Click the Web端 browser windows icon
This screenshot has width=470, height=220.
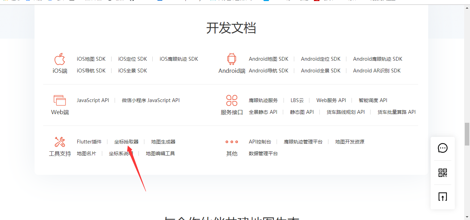(x=60, y=100)
